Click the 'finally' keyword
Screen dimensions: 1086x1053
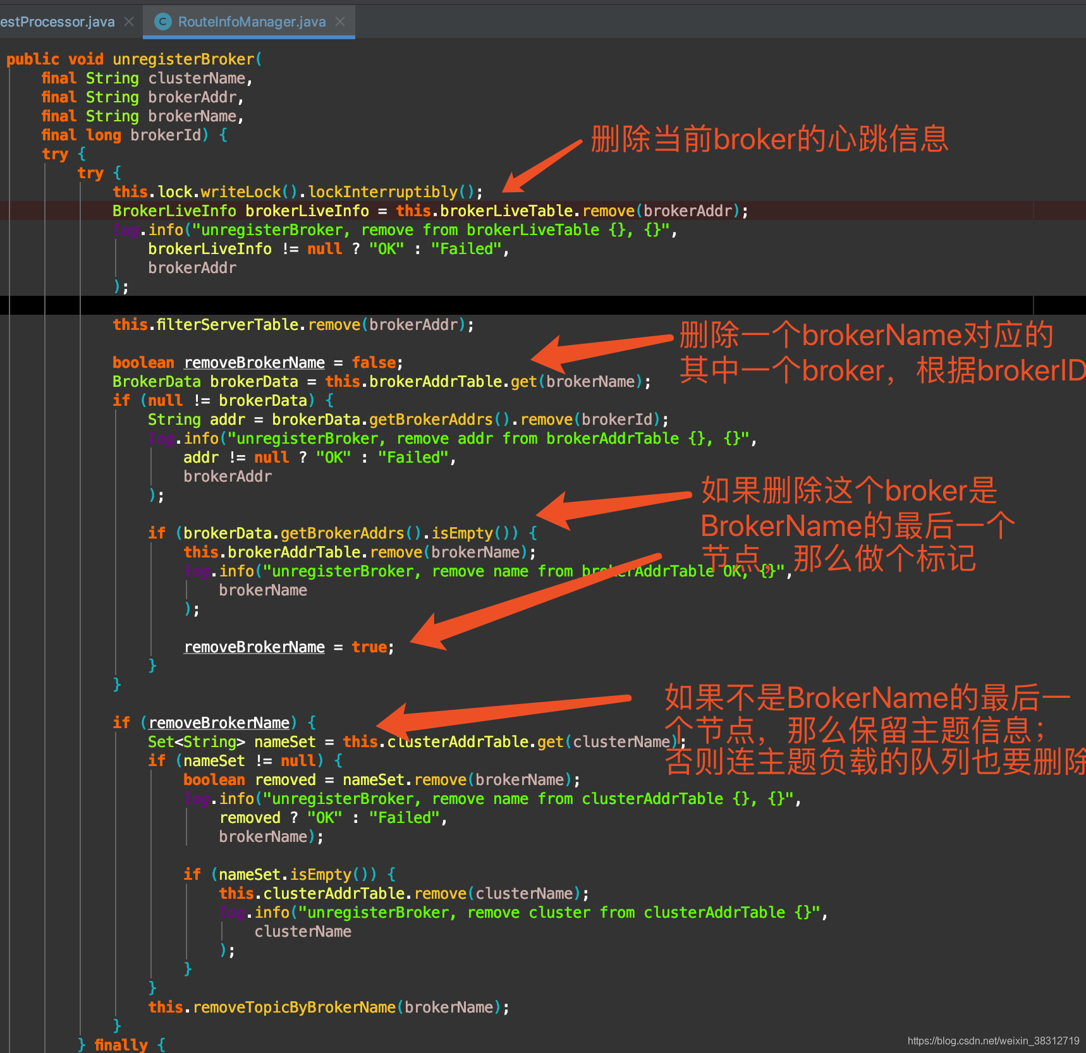[x=121, y=1044]
